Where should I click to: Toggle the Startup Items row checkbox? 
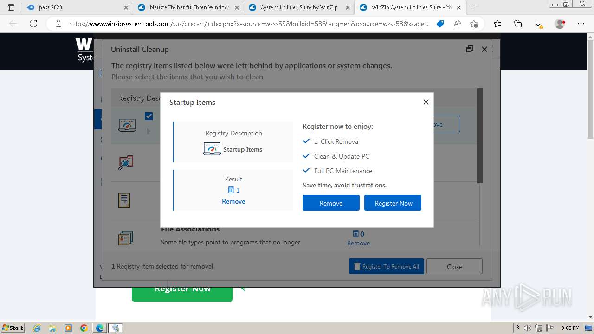pyautogui.click(x=148, y=116)
